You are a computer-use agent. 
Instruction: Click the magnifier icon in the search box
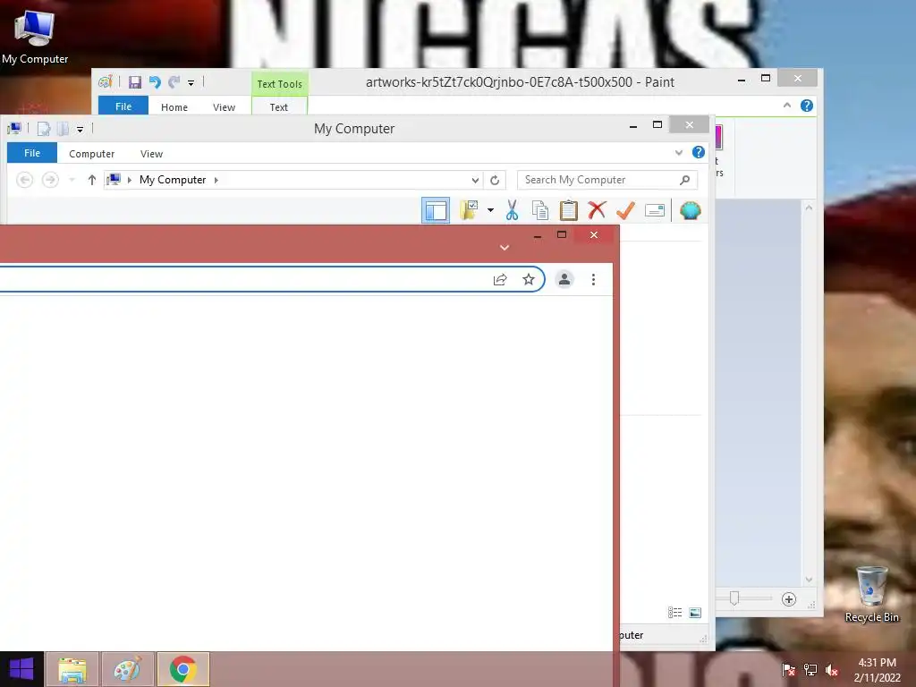click(x=684, y=180)
